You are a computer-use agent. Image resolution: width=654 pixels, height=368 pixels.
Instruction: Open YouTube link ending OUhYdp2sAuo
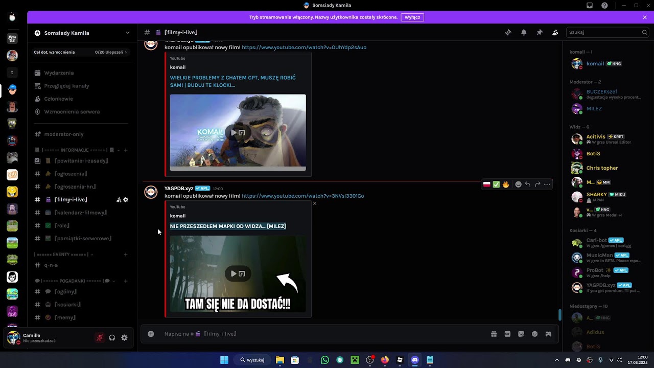pyautogui.click(x=304, y=48)
